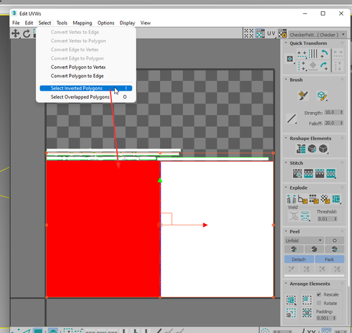Click the last fully teal Stitch icon
This screenshot has width=352, height=333.
331,173
